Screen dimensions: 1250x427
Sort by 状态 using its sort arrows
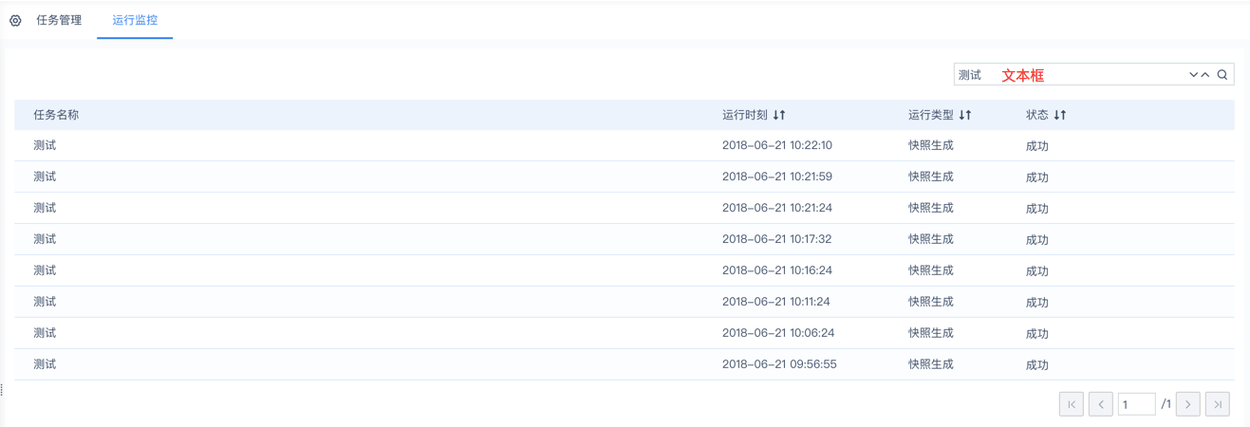click(x=1060, y=115)
